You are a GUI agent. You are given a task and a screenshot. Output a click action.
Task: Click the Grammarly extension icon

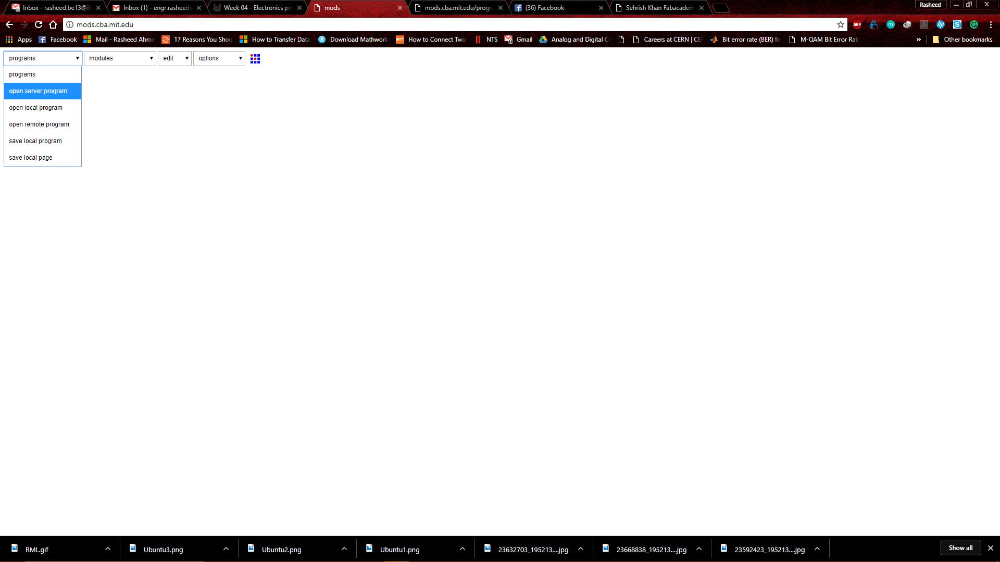pos(974,24)
